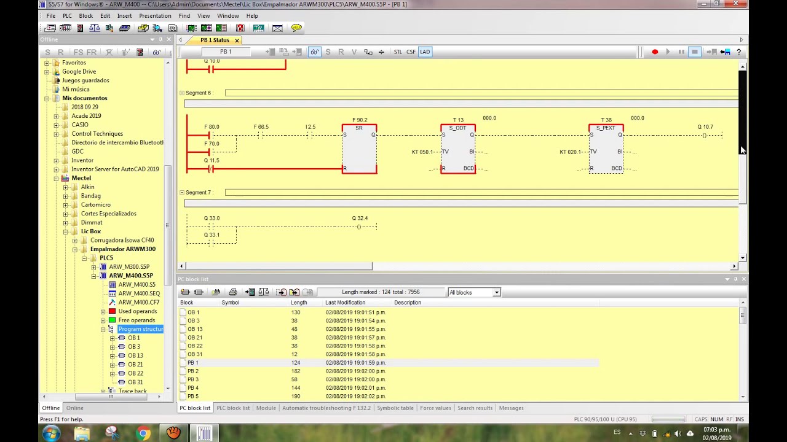Screen dimensions: 787x442
Task: Click the transfer-to-PLC icon in PC block list toolbar
Action: tap(250, 292)
